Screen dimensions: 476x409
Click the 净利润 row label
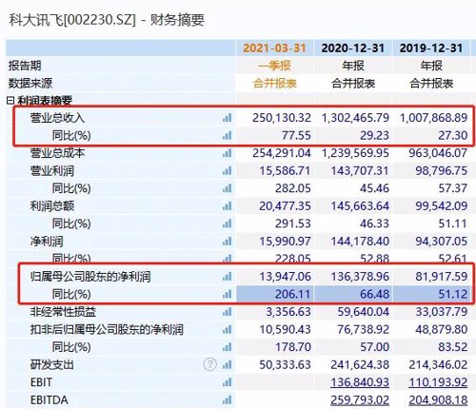coord(47,242)
